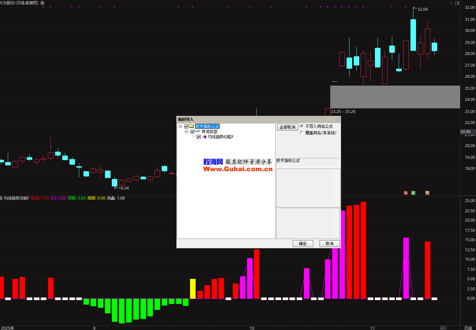Click the gray 23.25 - 25.26 price gap zone
The height and width of the screenshot is (330, 476).
395,97
